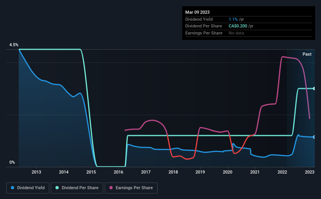
Task: Click the 4.5% y-axis label
Action: pyautogui.click(x=14, y=45)
